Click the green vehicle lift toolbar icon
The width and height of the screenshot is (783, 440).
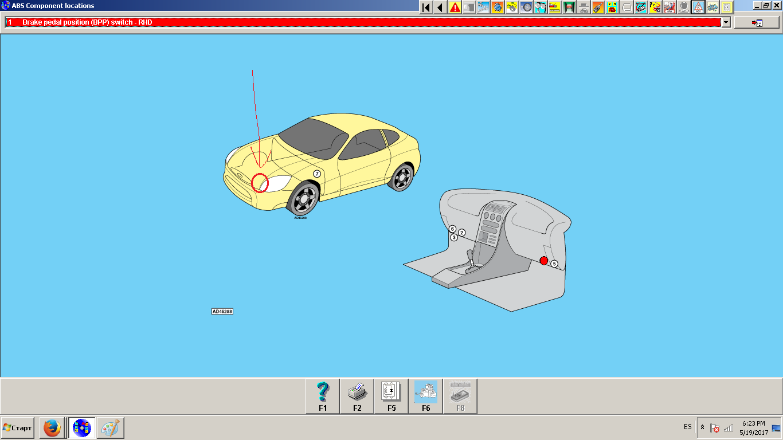[569, 7]
